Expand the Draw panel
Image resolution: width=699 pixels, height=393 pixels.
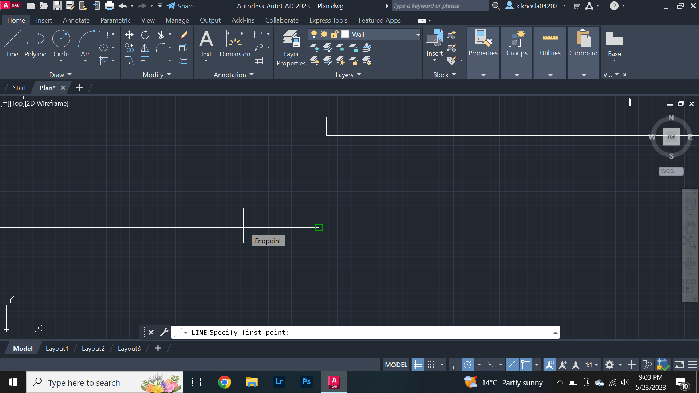(69, 75)
